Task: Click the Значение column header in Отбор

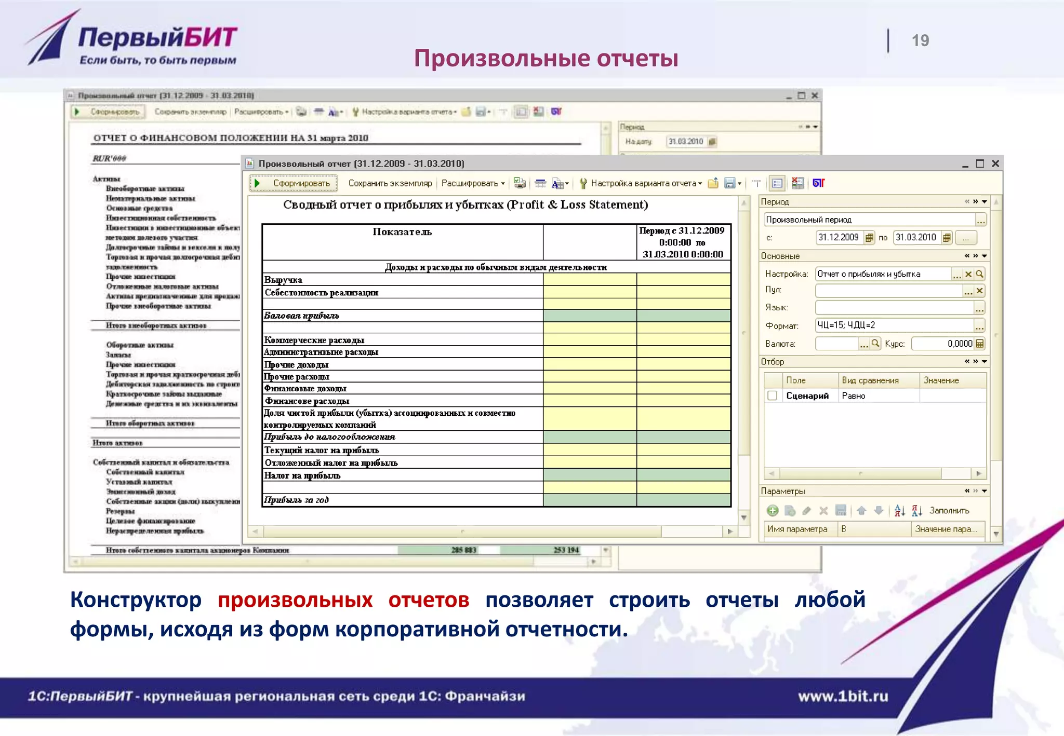Action: click(x=953, y=380)
